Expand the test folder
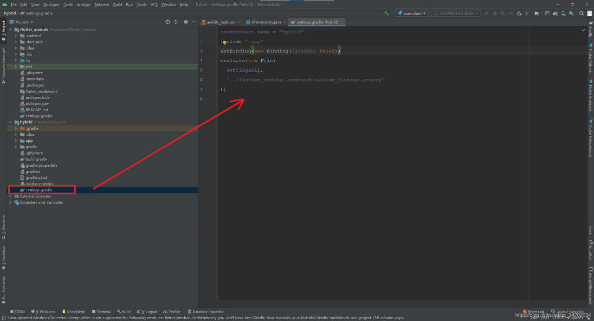The height and width of the screenshot is (321, 594). point(16,67)
